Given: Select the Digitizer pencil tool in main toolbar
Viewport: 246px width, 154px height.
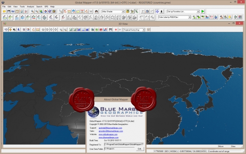Looking at the screenshot, I should pos(87,11).
